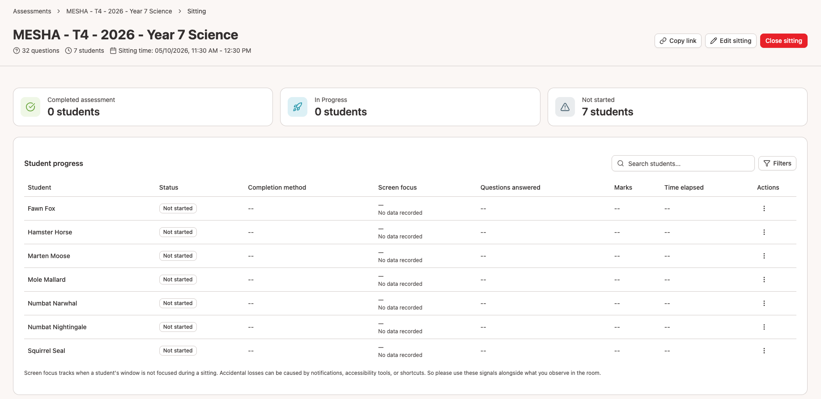Click the Sitting breadcrumb
Viewport: 821px width, 399px height.
click(196, 11)
